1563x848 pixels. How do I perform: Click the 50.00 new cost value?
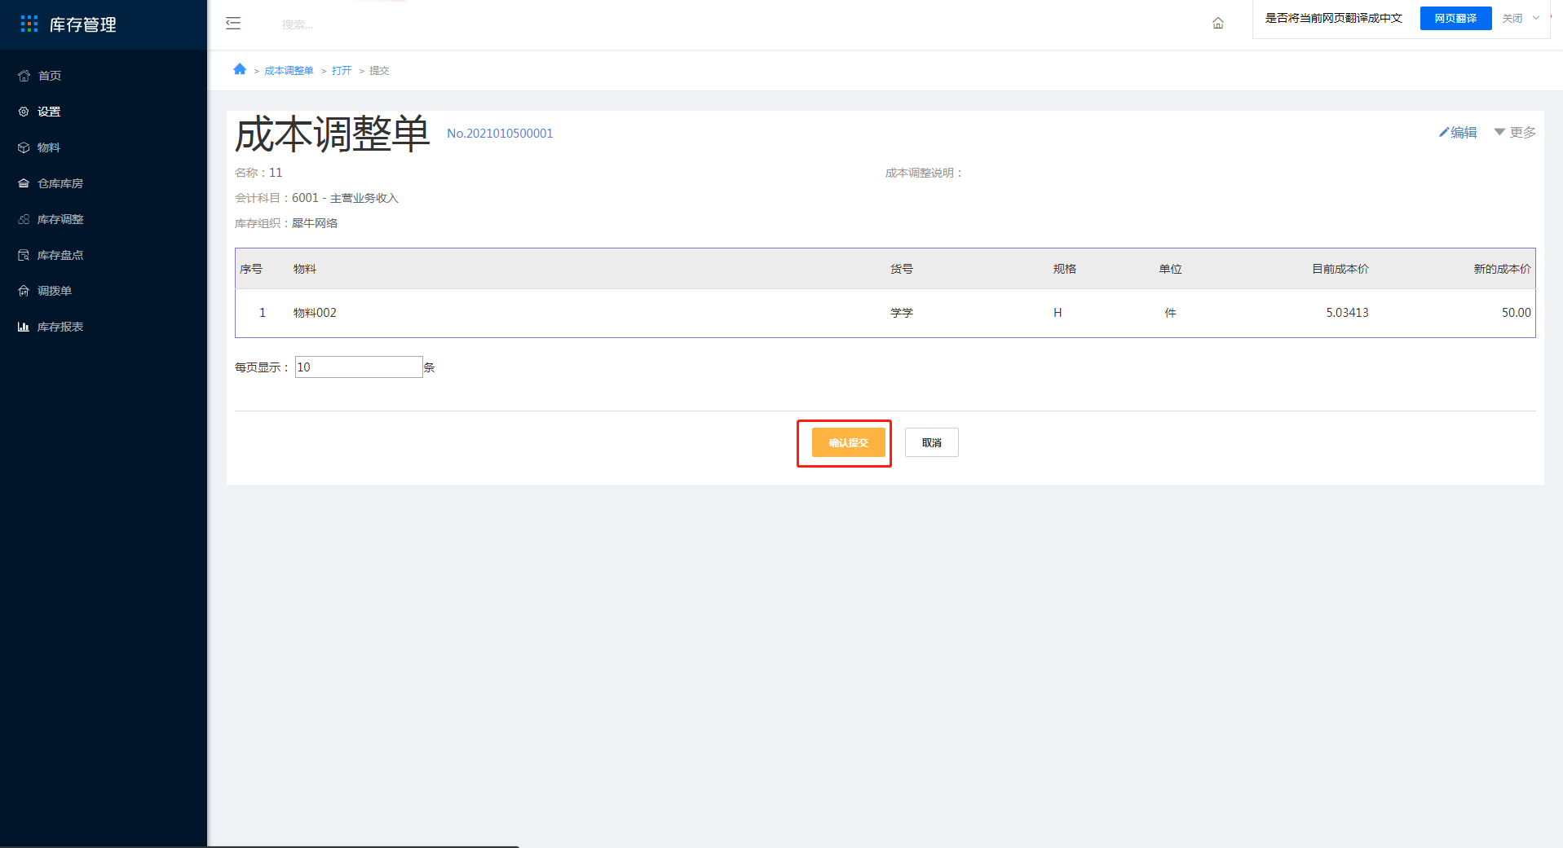1516,313
